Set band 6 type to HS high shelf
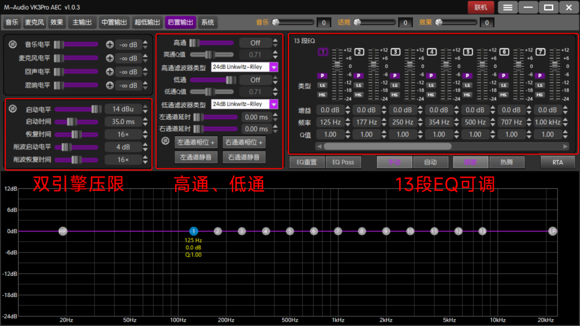Screen dimensions: 580x326 point(503,95)
